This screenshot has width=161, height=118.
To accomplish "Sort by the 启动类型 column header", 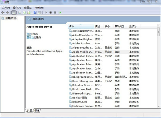I will click(x=121, y=26).
